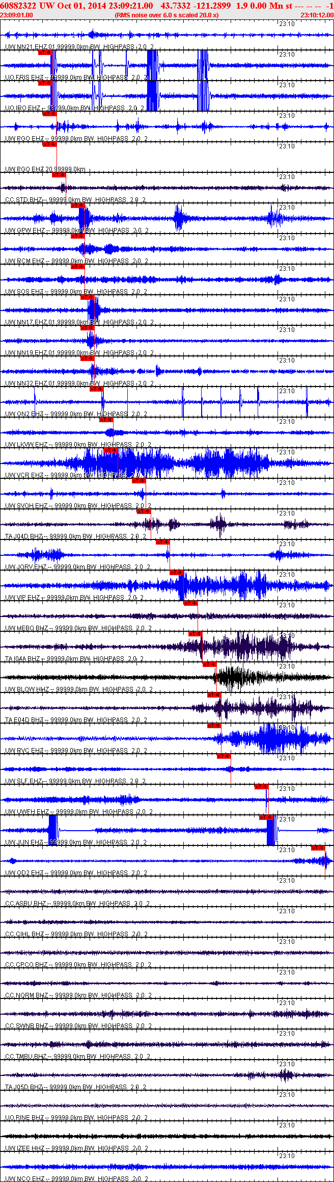Click red pick marker on UW JUN trace

coord(266,817)
